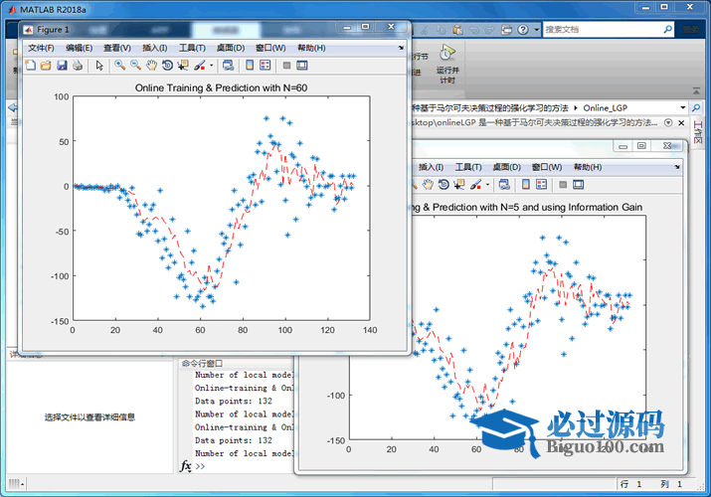Hide Plot Tools in second figure window

(x=563, y=185)
